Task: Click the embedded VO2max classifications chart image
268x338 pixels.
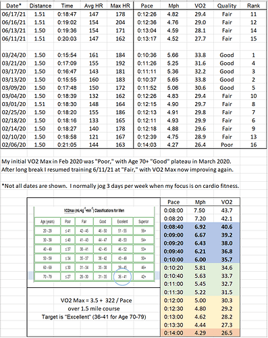Action: [x=94, y=244]
